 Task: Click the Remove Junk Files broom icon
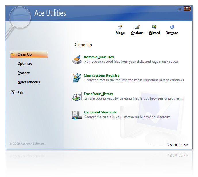(x=77, y=59)
